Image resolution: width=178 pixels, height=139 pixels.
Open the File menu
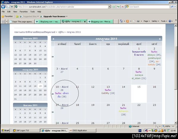pos(3,12)
